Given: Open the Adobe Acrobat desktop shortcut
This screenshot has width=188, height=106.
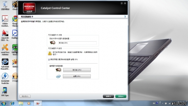Looking at the screenshot, I should click(x=5, y=21).
